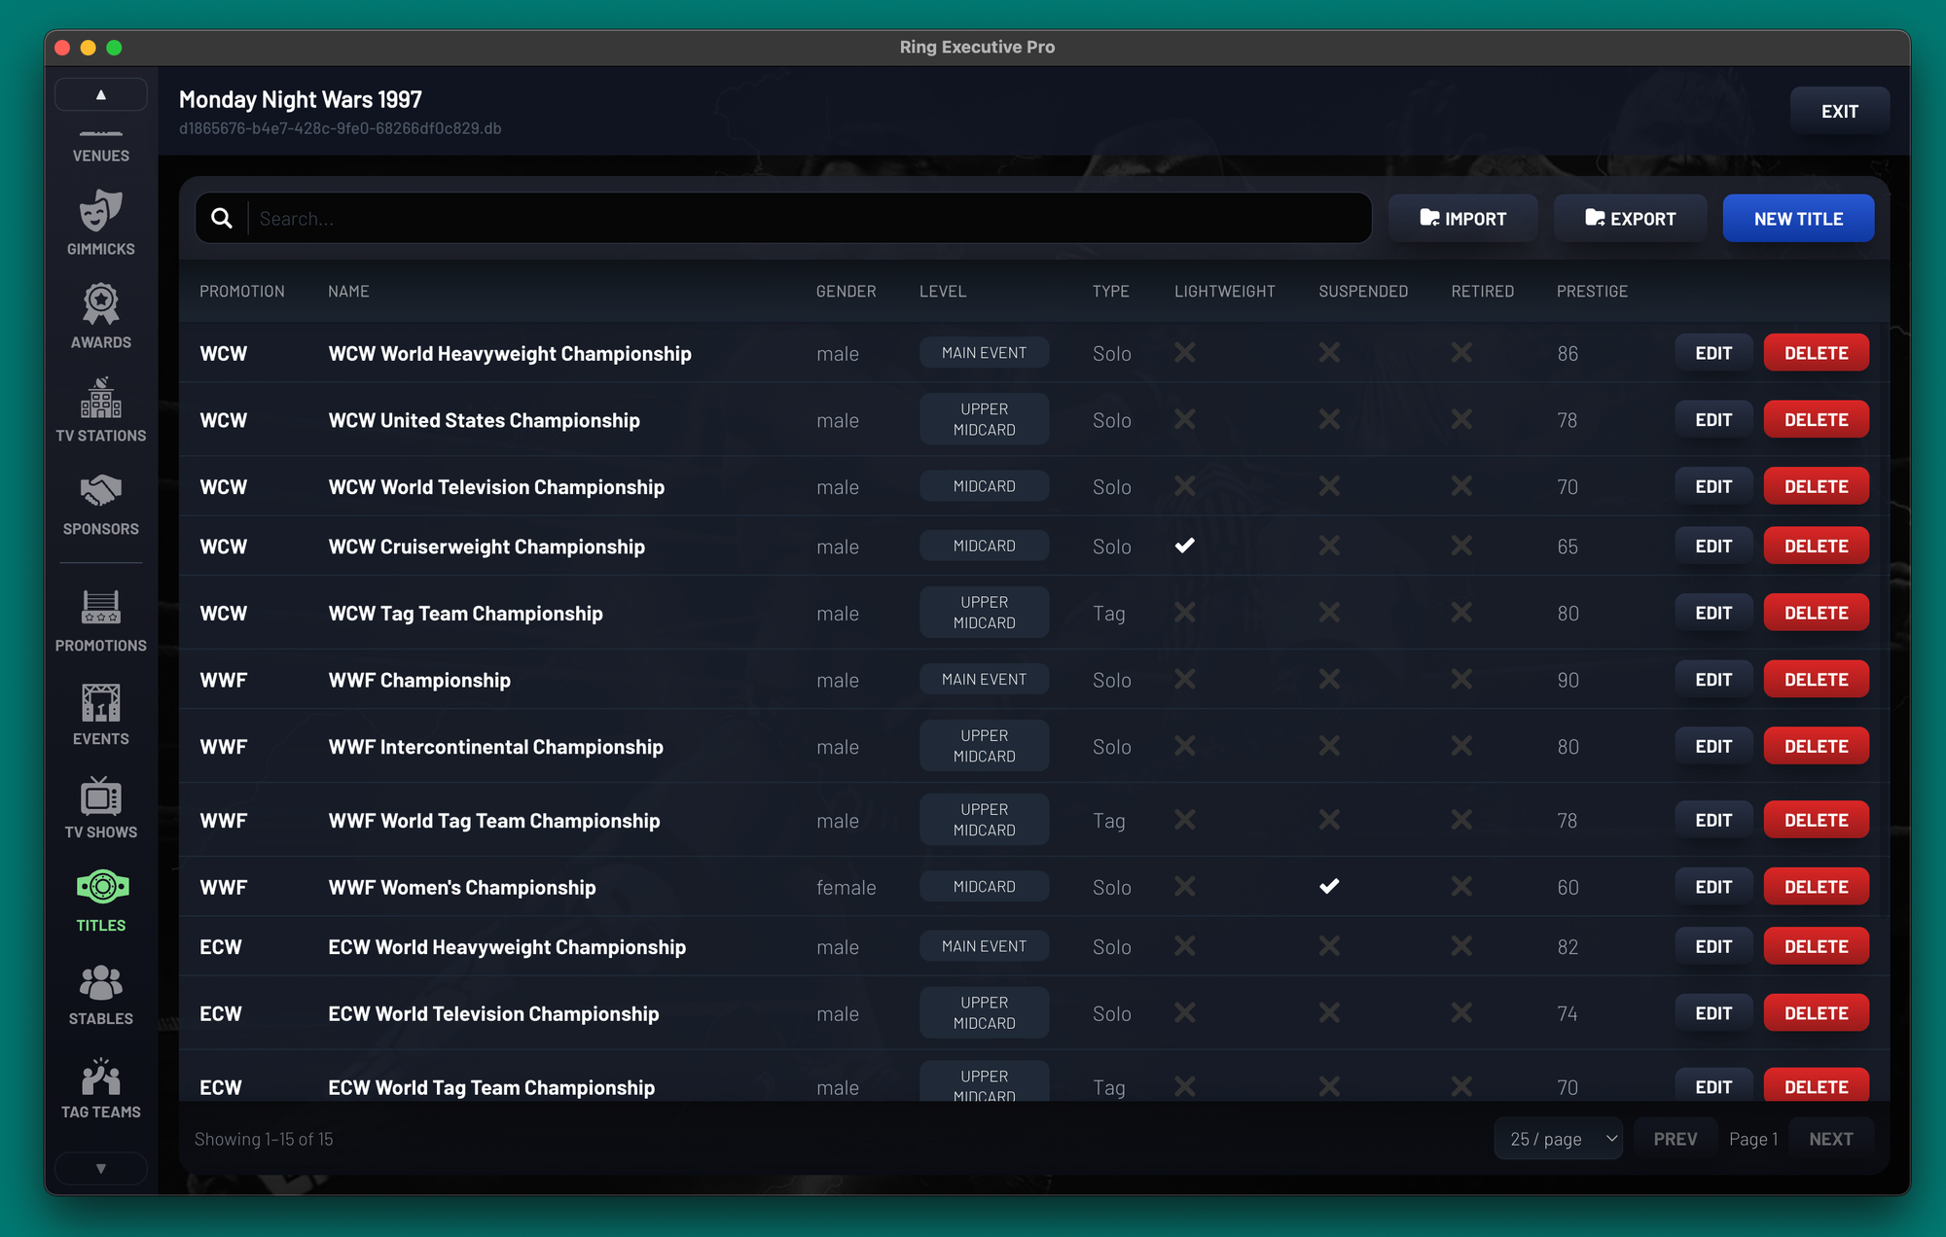Click the Page 1 indicator

pos(1753,1139)
